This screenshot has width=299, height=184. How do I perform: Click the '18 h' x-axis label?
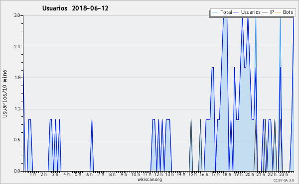tap(227, 174)
